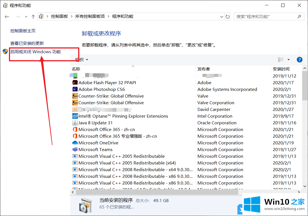This screenshot has height=216, width=308.
Task: Click installed programs icon in details pane
Action: (85, 205)
